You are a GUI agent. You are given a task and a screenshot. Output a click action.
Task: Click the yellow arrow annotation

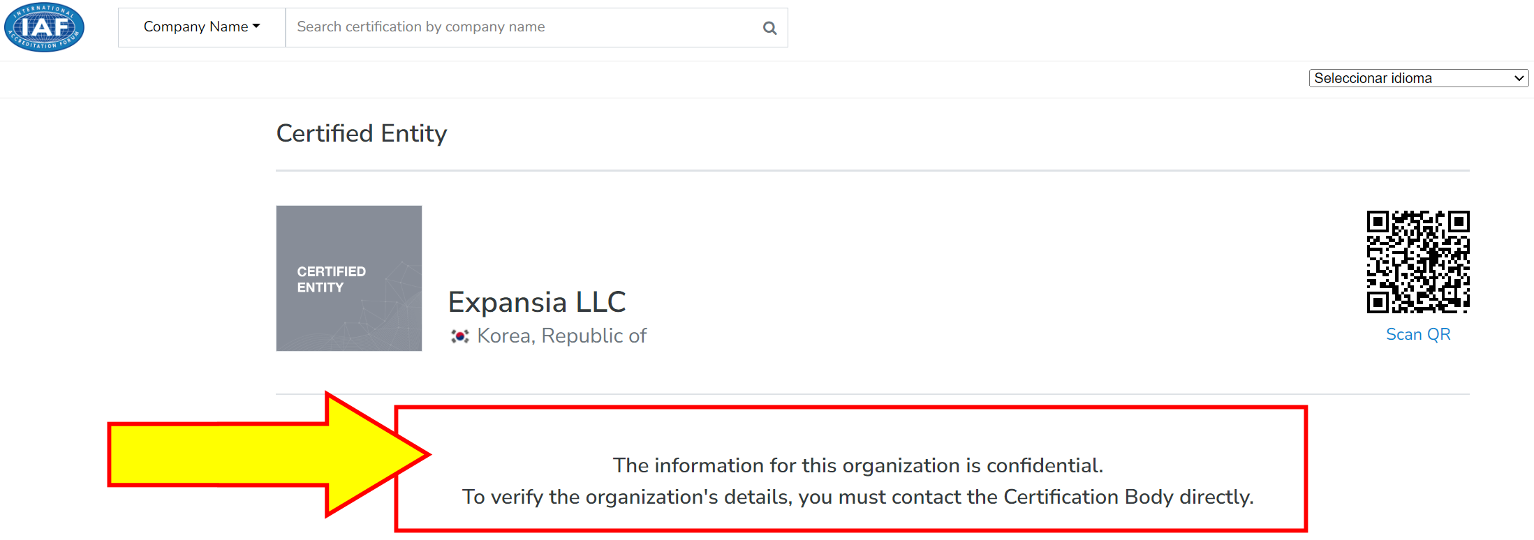(x=265, y=454)
